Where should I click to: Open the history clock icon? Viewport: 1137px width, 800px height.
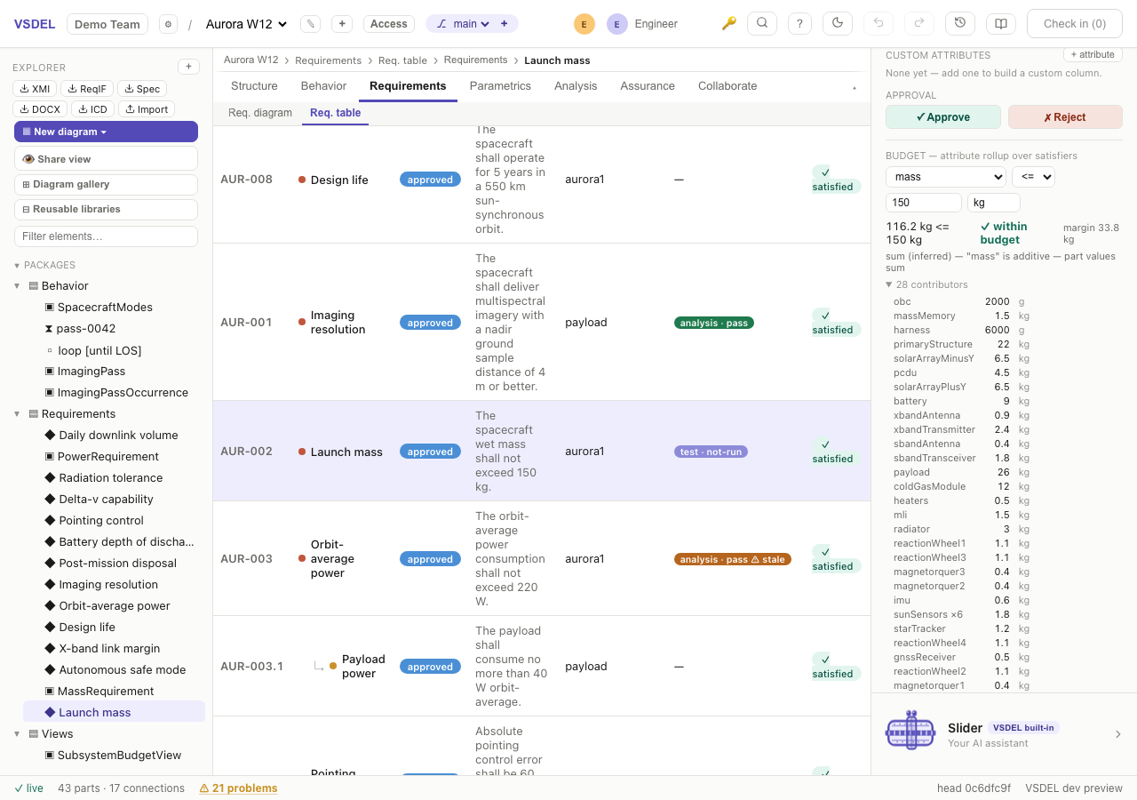coord(960,24)
